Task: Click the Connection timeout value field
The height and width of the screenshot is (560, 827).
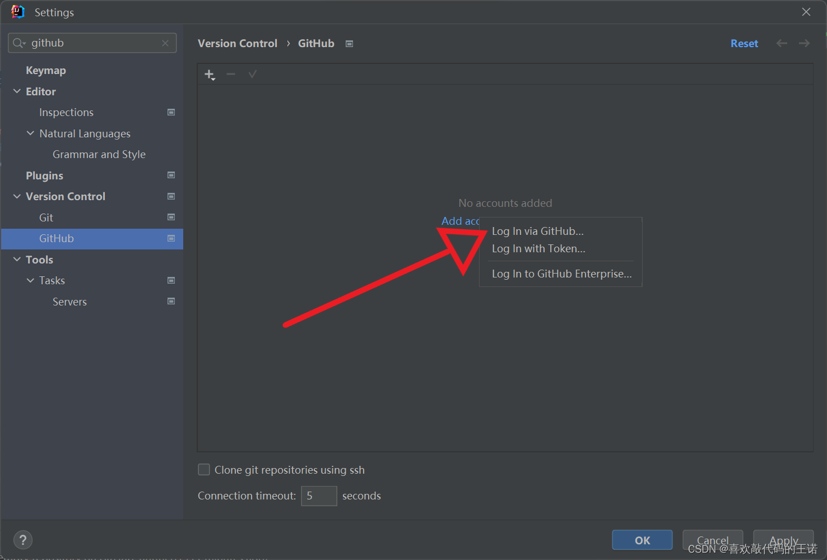Action: 319,496
